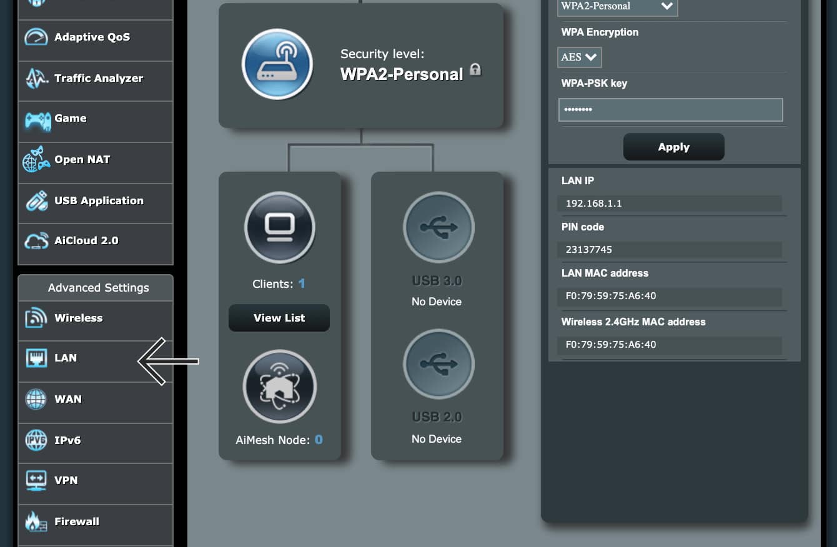
Task: Select the USB 2.0 port icon
Action: pos(438,364)
